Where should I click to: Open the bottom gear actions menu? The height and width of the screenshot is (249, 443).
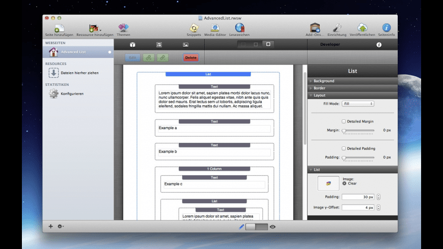click(x=61, y=226)
